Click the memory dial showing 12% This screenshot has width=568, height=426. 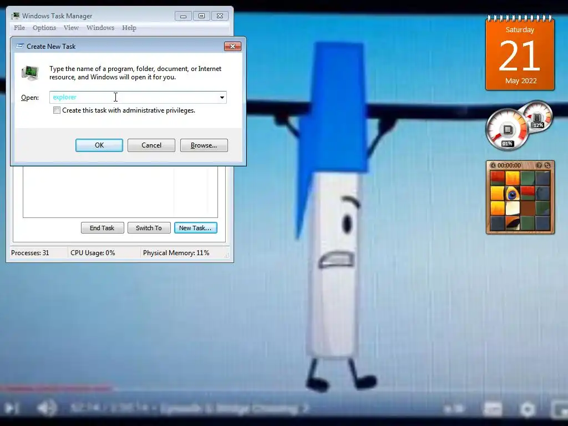coord(537,116)
